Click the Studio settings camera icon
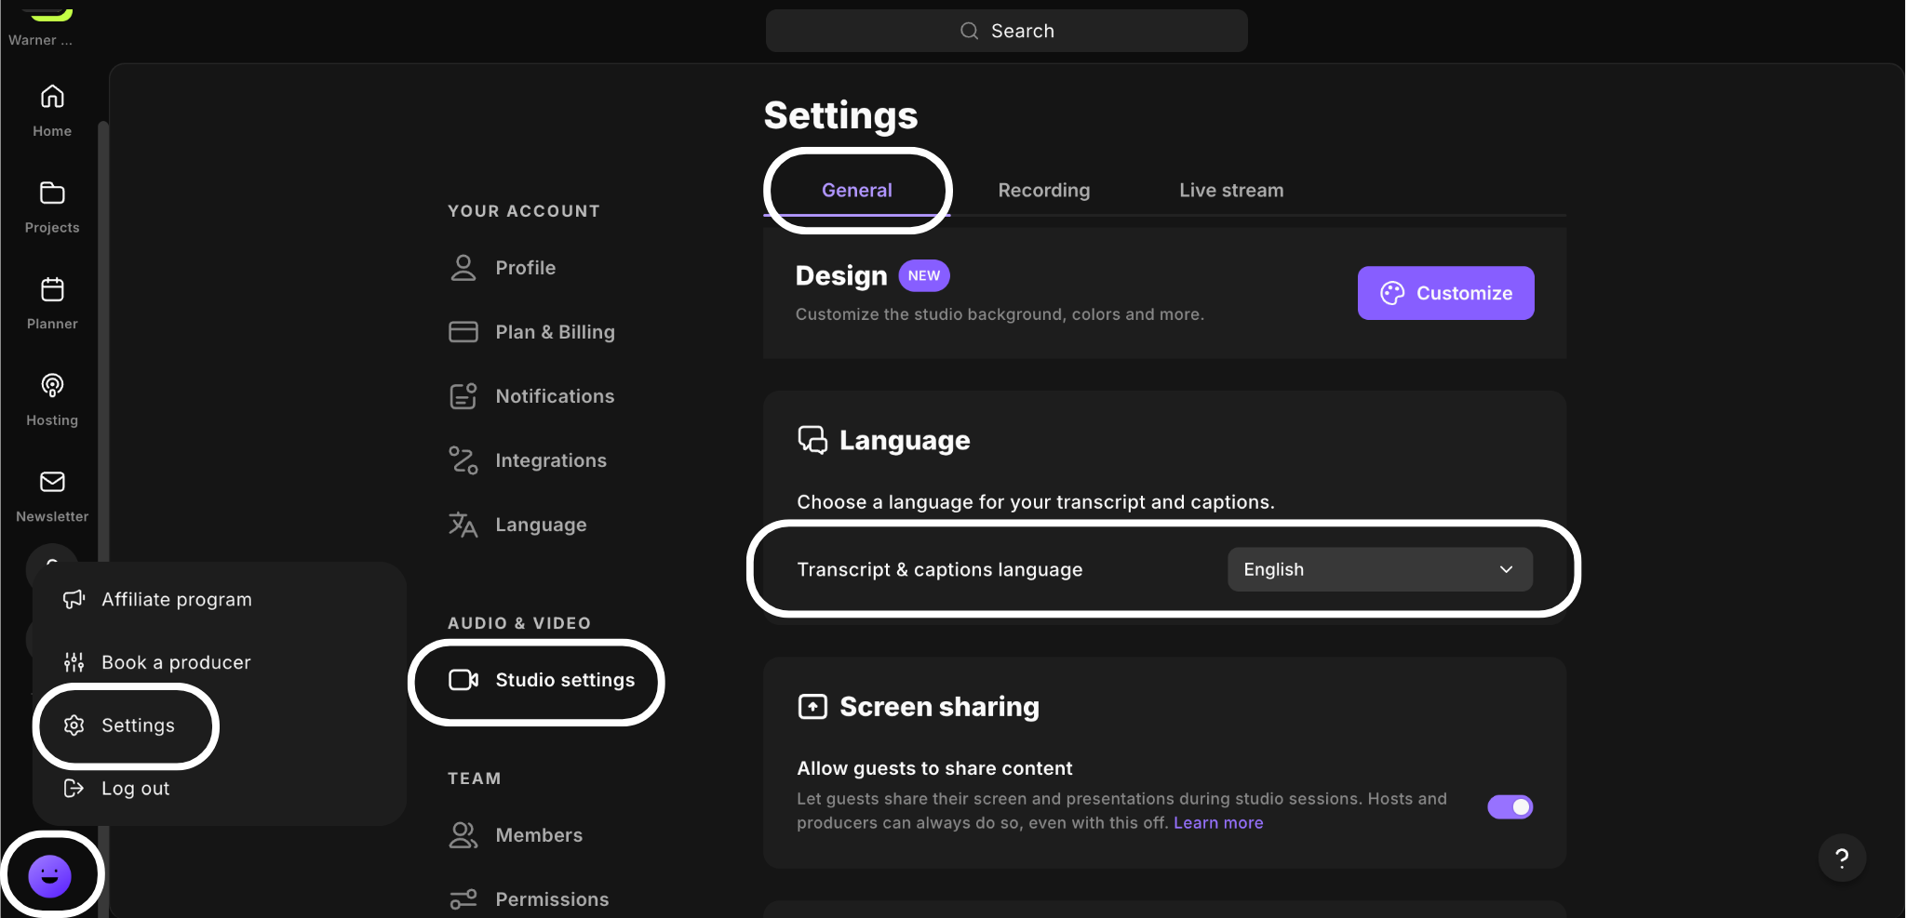Image resolution: width=1906 pixels, height=918 pixels. click(463, 680)
